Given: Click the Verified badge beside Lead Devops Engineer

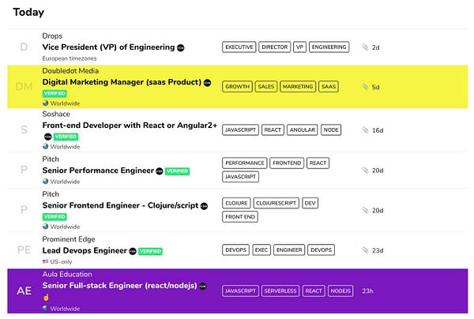Looking at the screenshot, I should pos(150,251).
